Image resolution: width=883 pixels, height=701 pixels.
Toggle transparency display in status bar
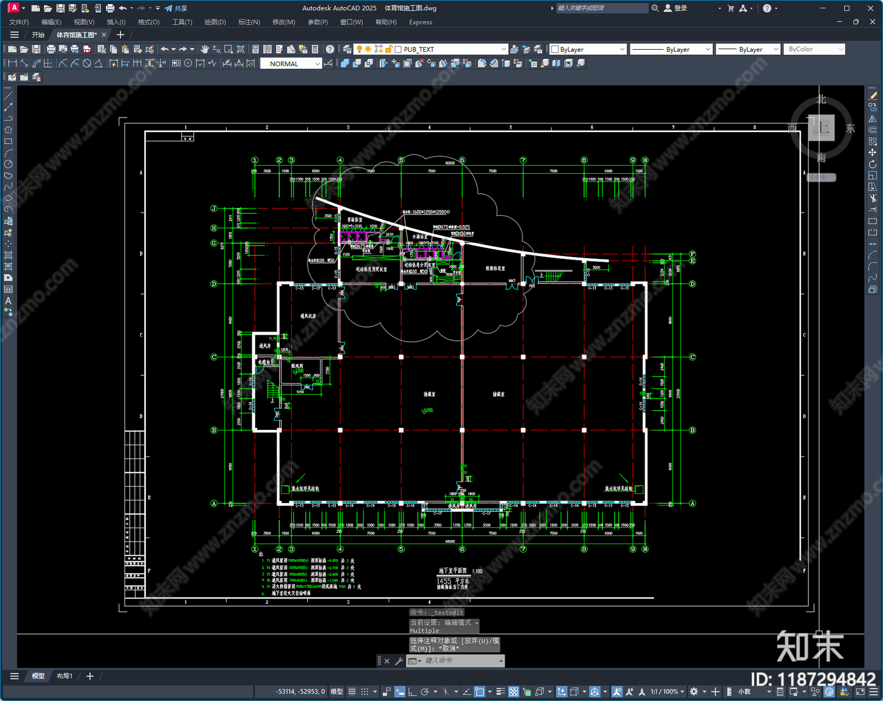tap(514, 692)
